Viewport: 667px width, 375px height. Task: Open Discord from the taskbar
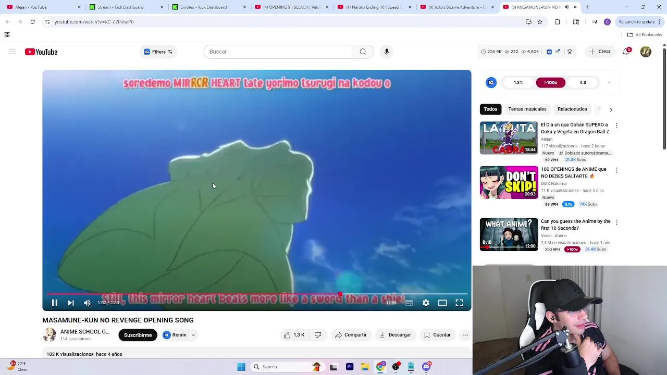coord(426,367)
